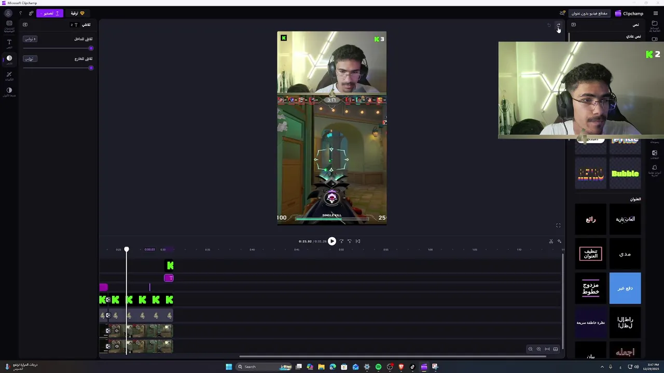Open Spotify from the taskbar
This screenshot has width=664, height=373.
tap(378, 367)
